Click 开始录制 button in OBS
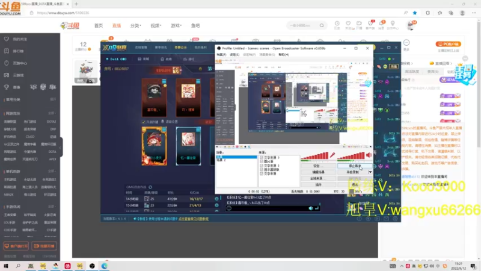This screenshot has width=481, height=271. coord(352,172)
